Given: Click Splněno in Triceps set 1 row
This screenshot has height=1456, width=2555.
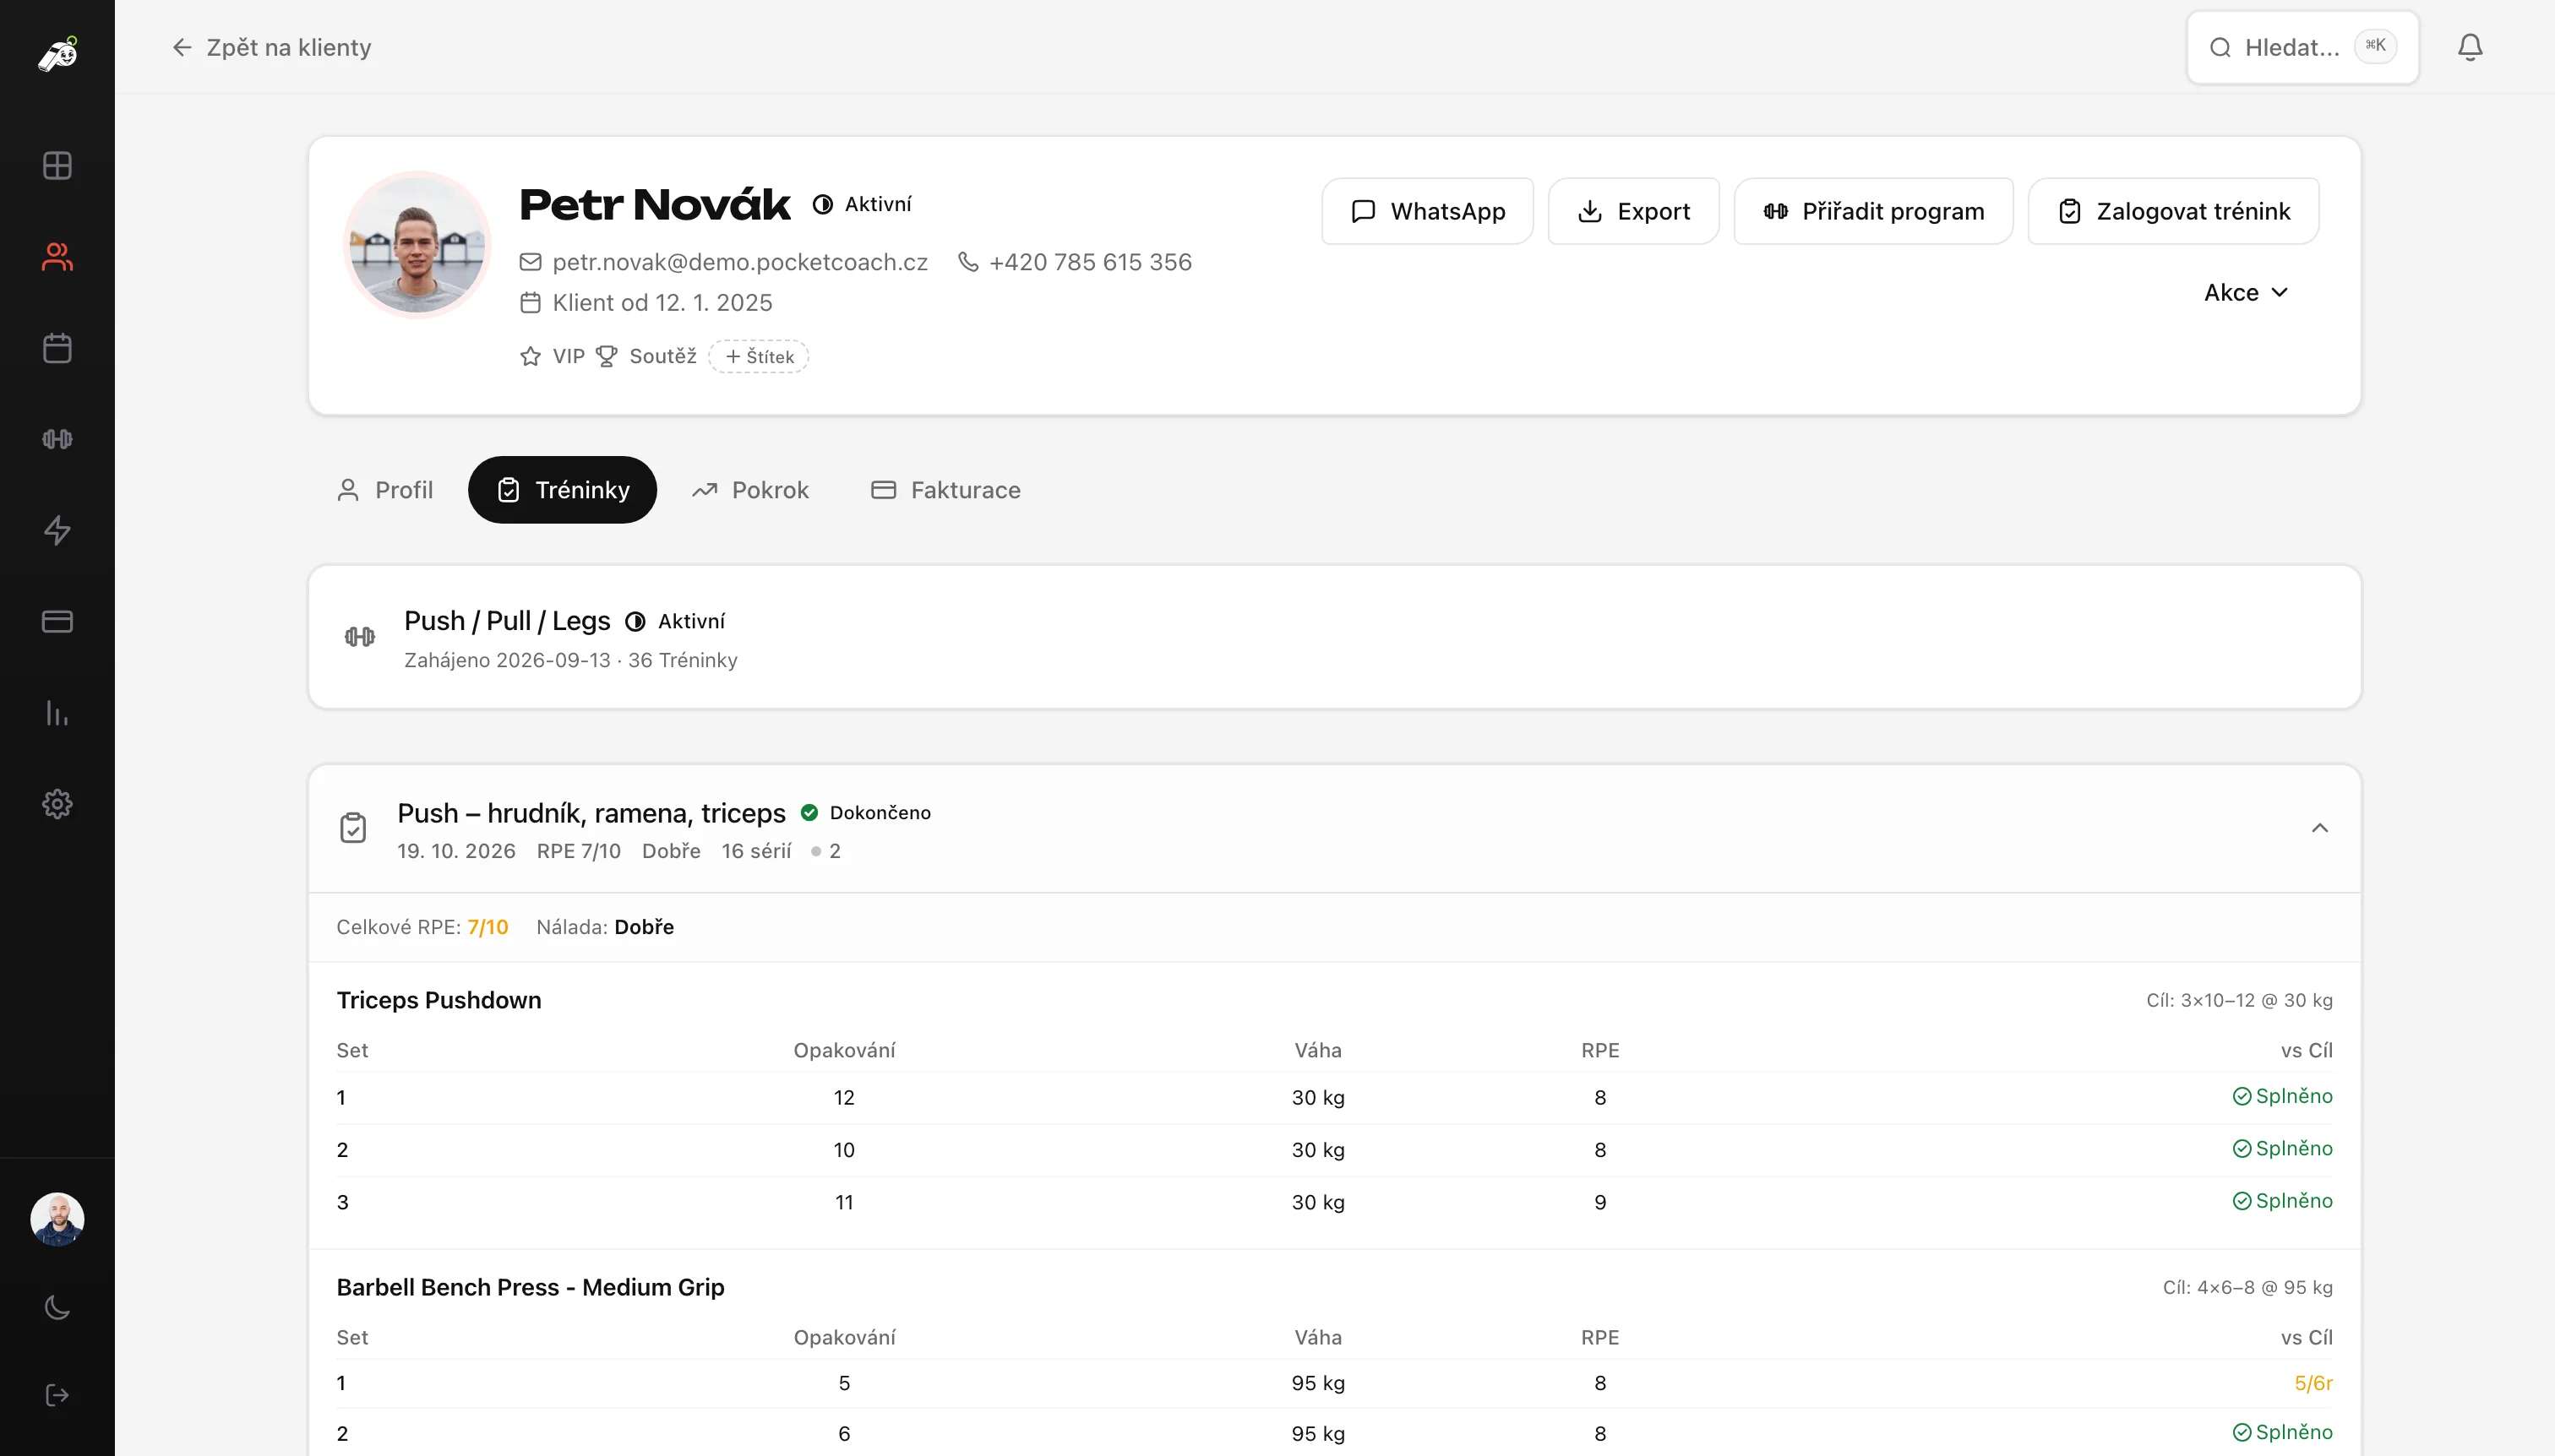Looking at the screenshot, I should click(x=2282, y=1096).
